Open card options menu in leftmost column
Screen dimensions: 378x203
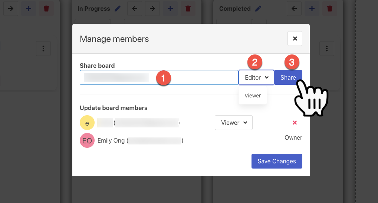[x=43, y=49]
